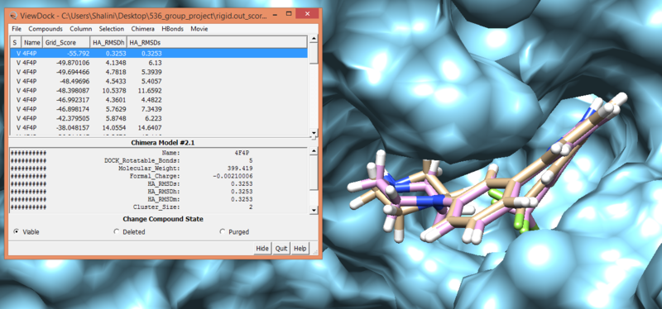Viewport: 662px width, 309px height.
Task: Click the ViewDock window title icon
Action: coord(13,16)
